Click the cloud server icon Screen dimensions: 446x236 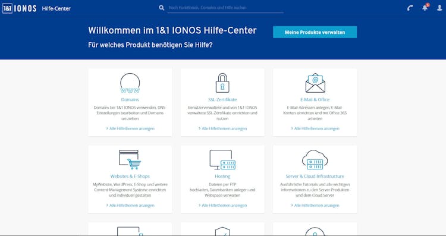point(315,159)
